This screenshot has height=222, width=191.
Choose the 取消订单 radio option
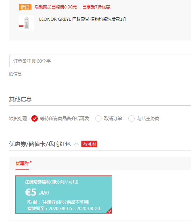tap(98, 118)
